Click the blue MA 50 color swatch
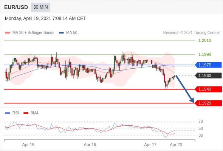The width and height of the screenshot is (223, 151). pyautogui.click(x=61, y=33)
